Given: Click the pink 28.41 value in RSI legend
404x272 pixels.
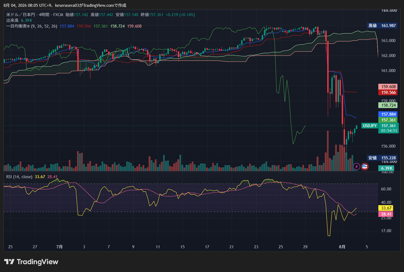Looking at the screenshot, I should 52,177.
